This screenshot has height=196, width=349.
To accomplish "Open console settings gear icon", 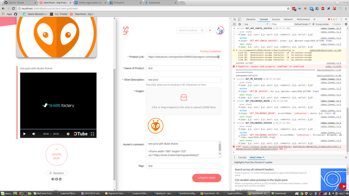I will pos(345,24).
